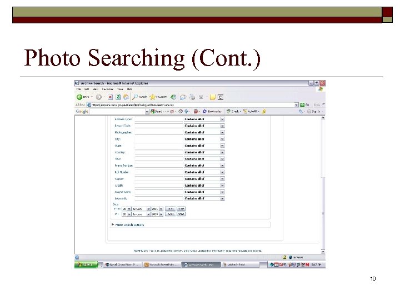
Task: Click Google toolbar Search button
Action: coord(157,112)
